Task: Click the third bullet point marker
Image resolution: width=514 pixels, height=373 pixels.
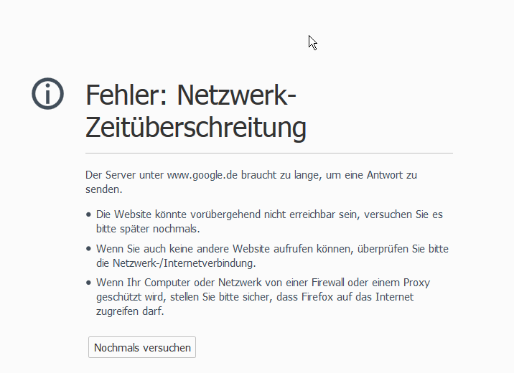Action: [88, 283]
